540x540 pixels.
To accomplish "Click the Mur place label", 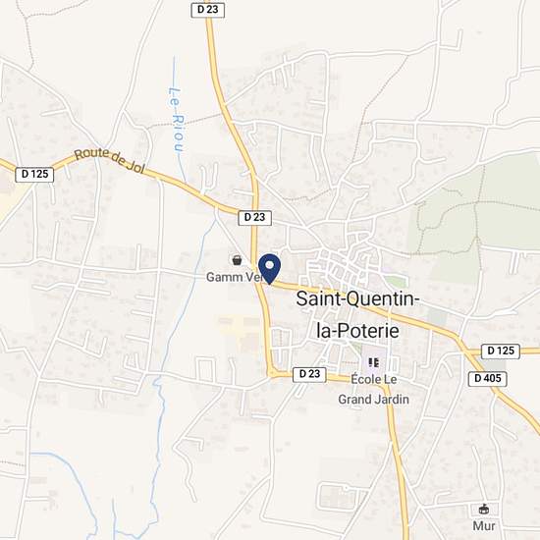I will (484, 526).
